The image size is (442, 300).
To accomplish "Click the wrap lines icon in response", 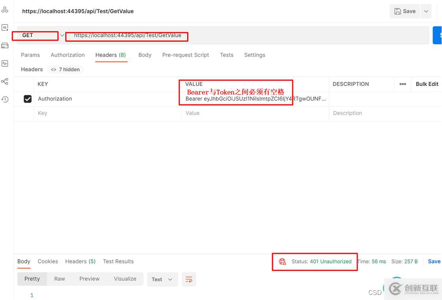I will tap(189, 280).
